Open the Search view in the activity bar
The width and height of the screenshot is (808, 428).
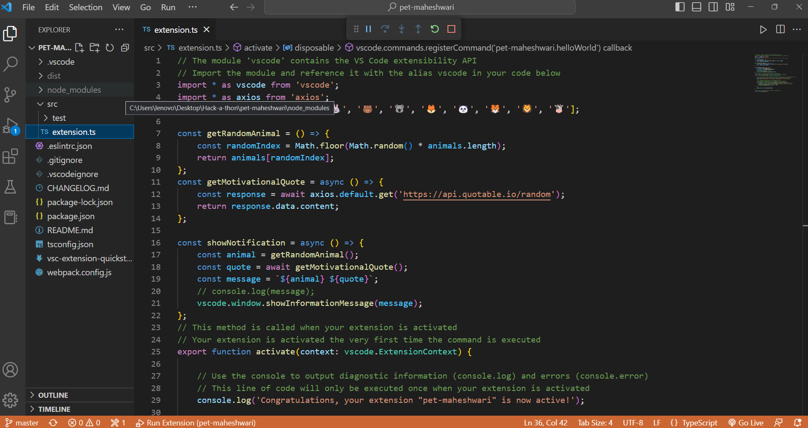[x=11, y=64]
